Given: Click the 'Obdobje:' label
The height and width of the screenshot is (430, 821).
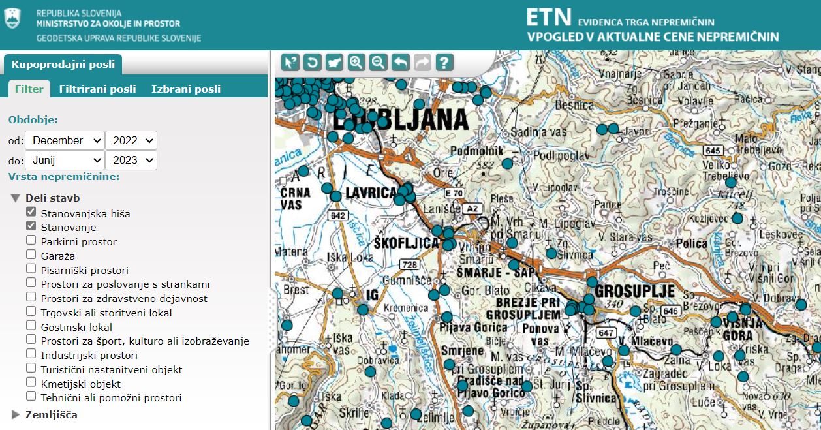Looking at the screenshot, I should [x=33, y=119].
